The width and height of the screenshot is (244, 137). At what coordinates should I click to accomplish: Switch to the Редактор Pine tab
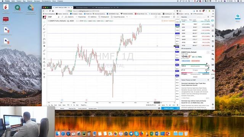tap(72, 108)
